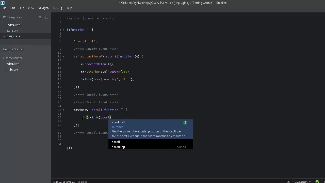Collapse the code block at line 4

click(63, 30)
